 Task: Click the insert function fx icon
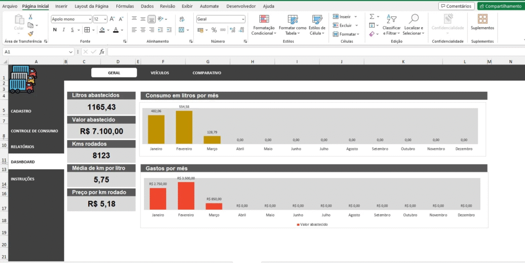click(x=102, y=52)
